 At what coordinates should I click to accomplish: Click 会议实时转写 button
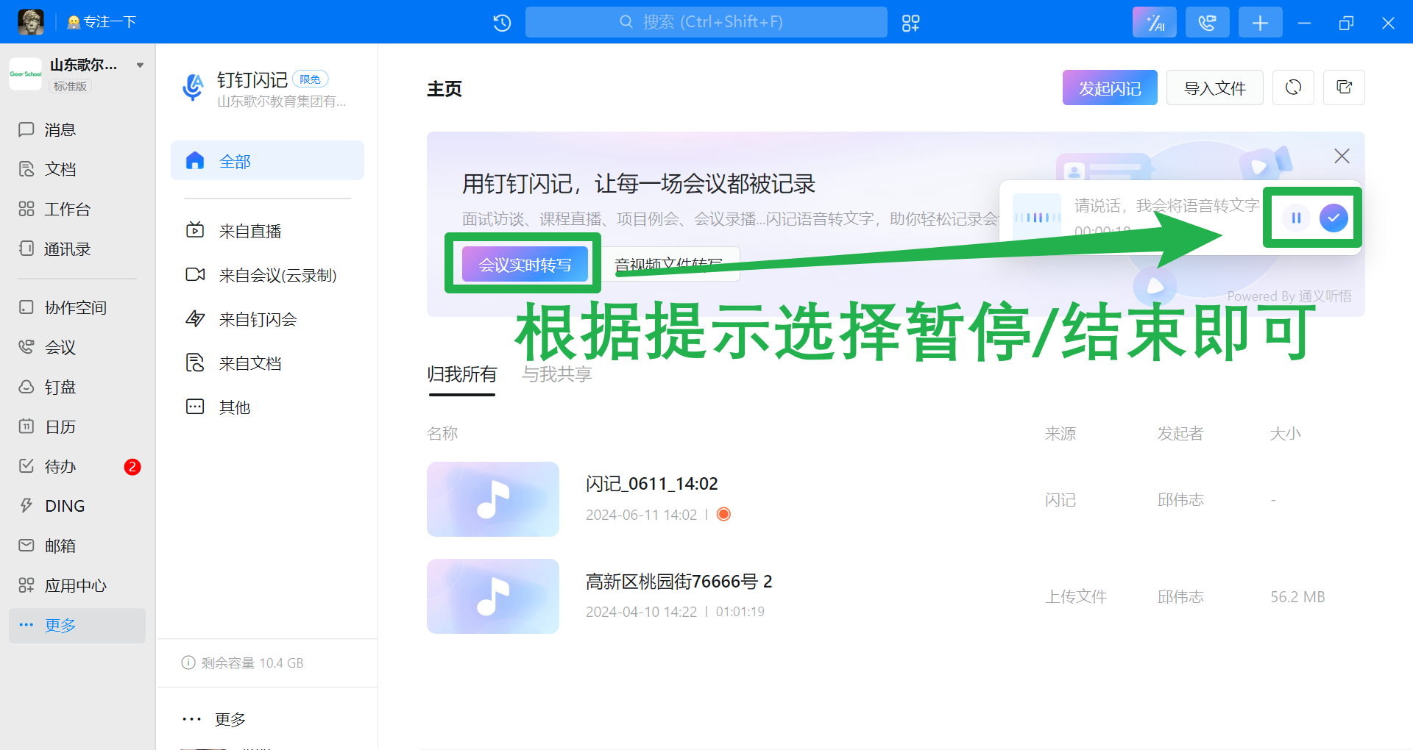[x=525, y=265]
